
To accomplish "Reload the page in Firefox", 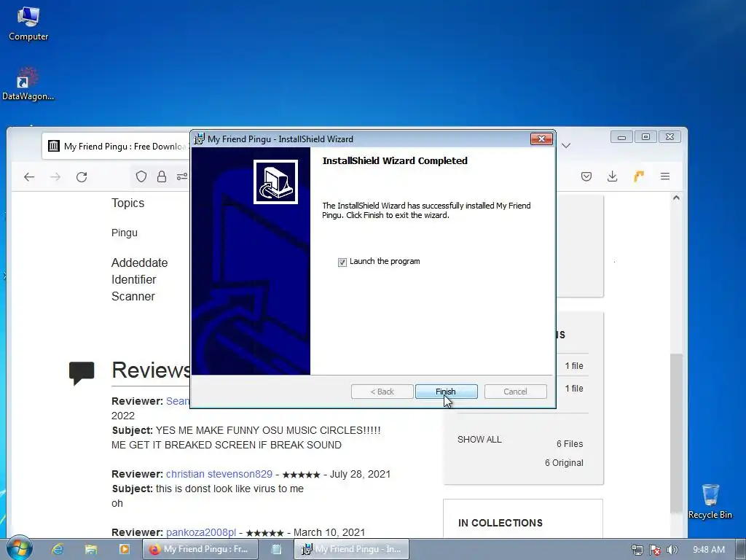I will tap(82, 177).
